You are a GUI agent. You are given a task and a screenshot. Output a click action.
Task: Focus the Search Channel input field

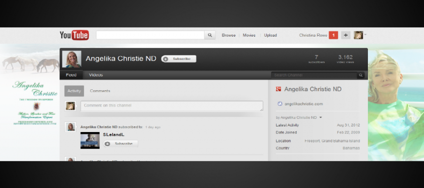pos(314,75)
